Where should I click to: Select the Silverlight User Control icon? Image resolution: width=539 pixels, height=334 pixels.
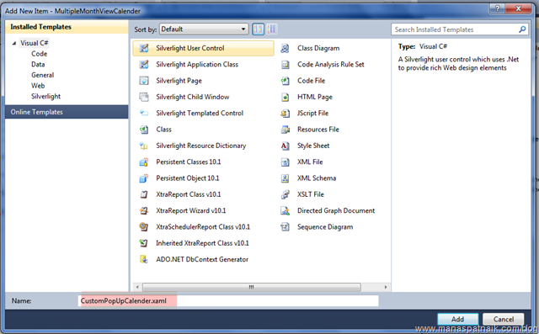pos(144,48)
